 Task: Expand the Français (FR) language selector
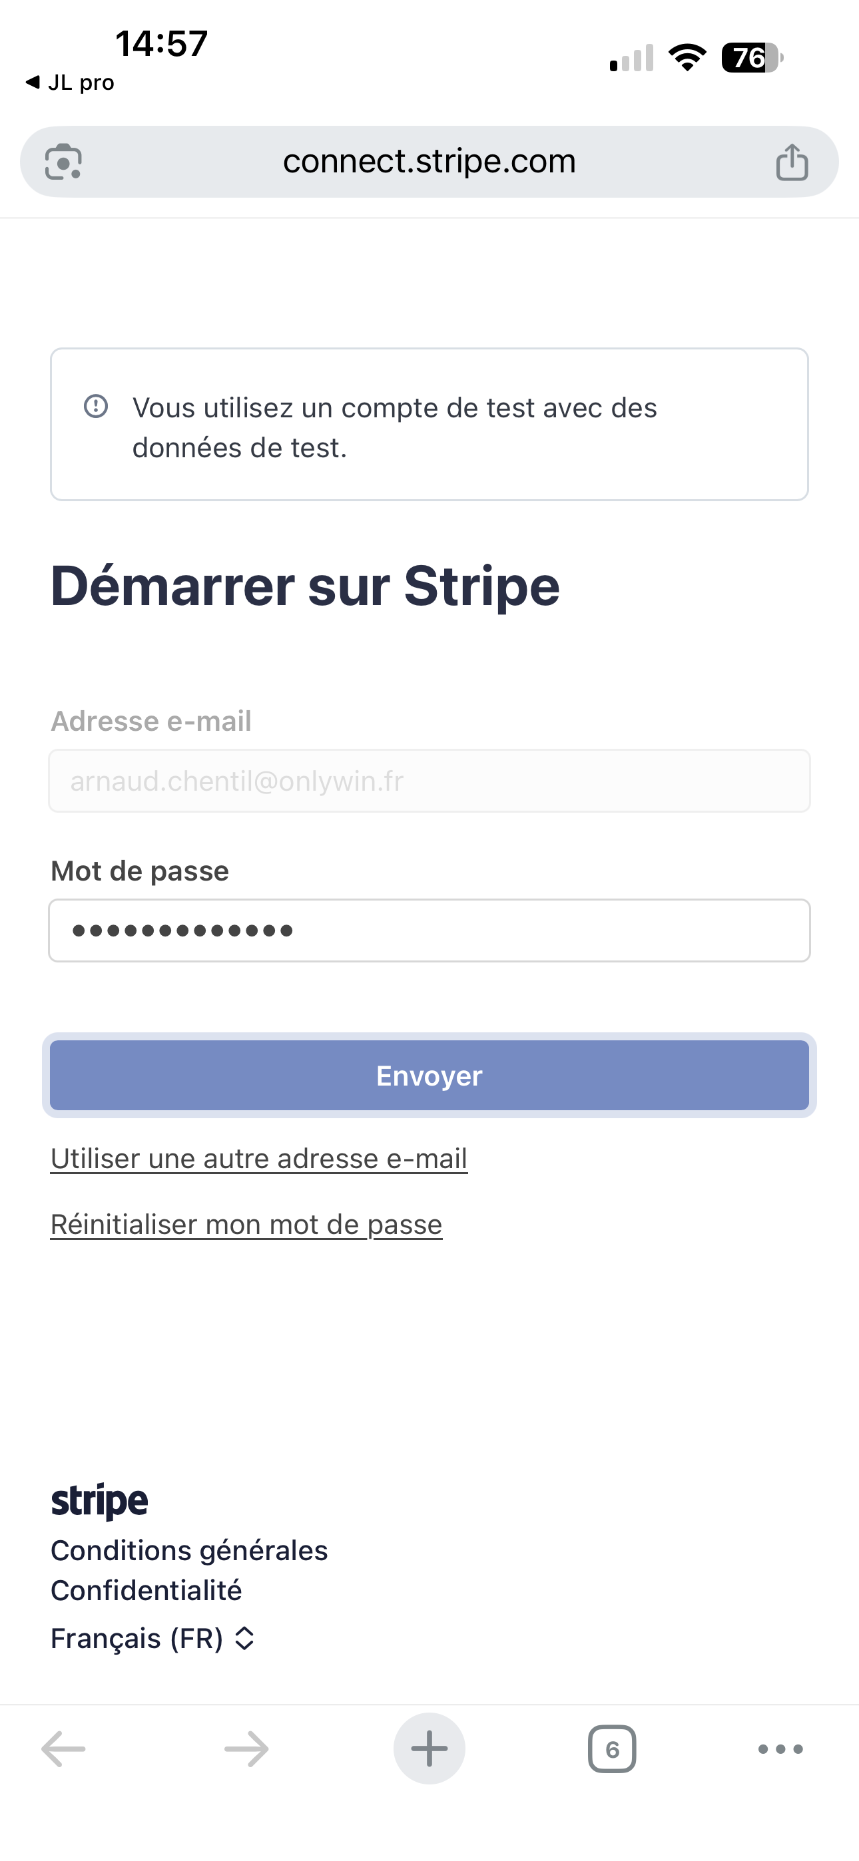click(152, 1638)
